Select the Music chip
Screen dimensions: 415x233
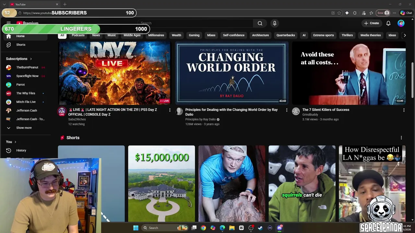click(112, 35)
